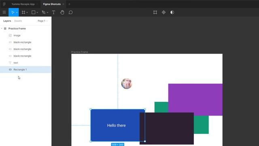Open the Page 1 dropdown

[42, 21]
